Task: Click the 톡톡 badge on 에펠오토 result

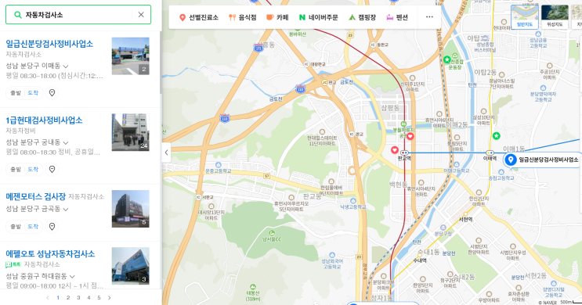Action: (x=13, y=264)
